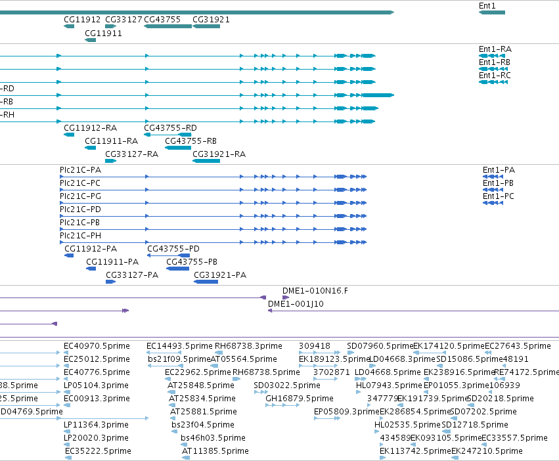Click the LP05104.3prime EST label
The height and width of the screenshot is (461, 559).
tap(96, 385)
